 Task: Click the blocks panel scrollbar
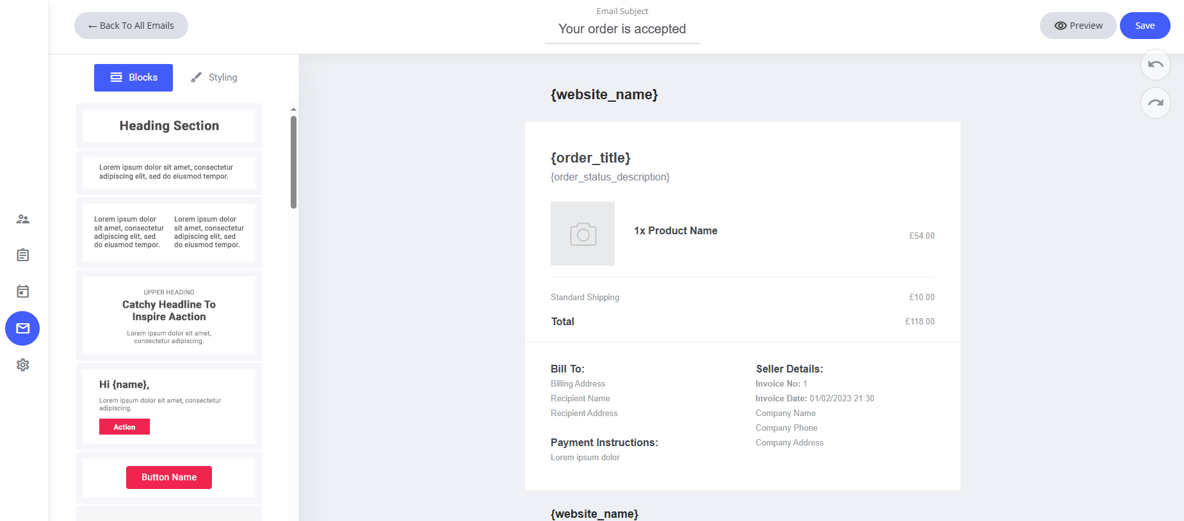click(293, 162)
